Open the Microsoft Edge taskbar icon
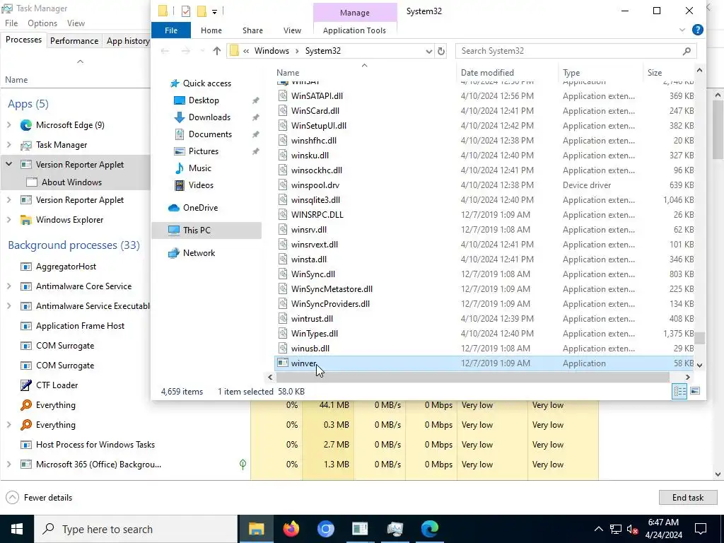The width and height of the screenshot is (724, 543). 429,529
